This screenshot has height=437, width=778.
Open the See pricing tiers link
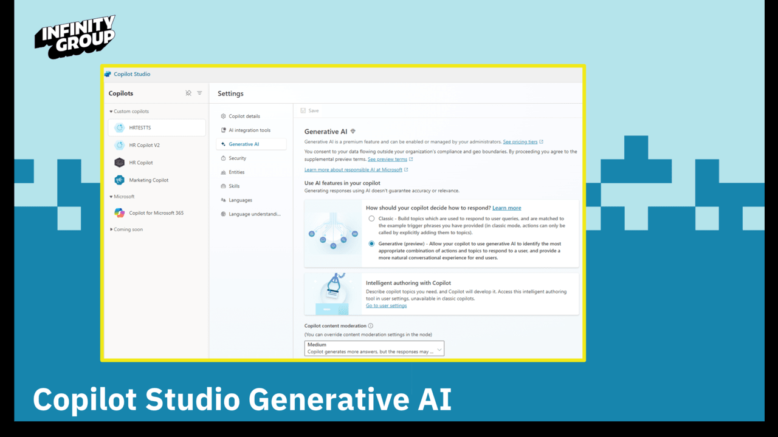(x=520, y=142)
